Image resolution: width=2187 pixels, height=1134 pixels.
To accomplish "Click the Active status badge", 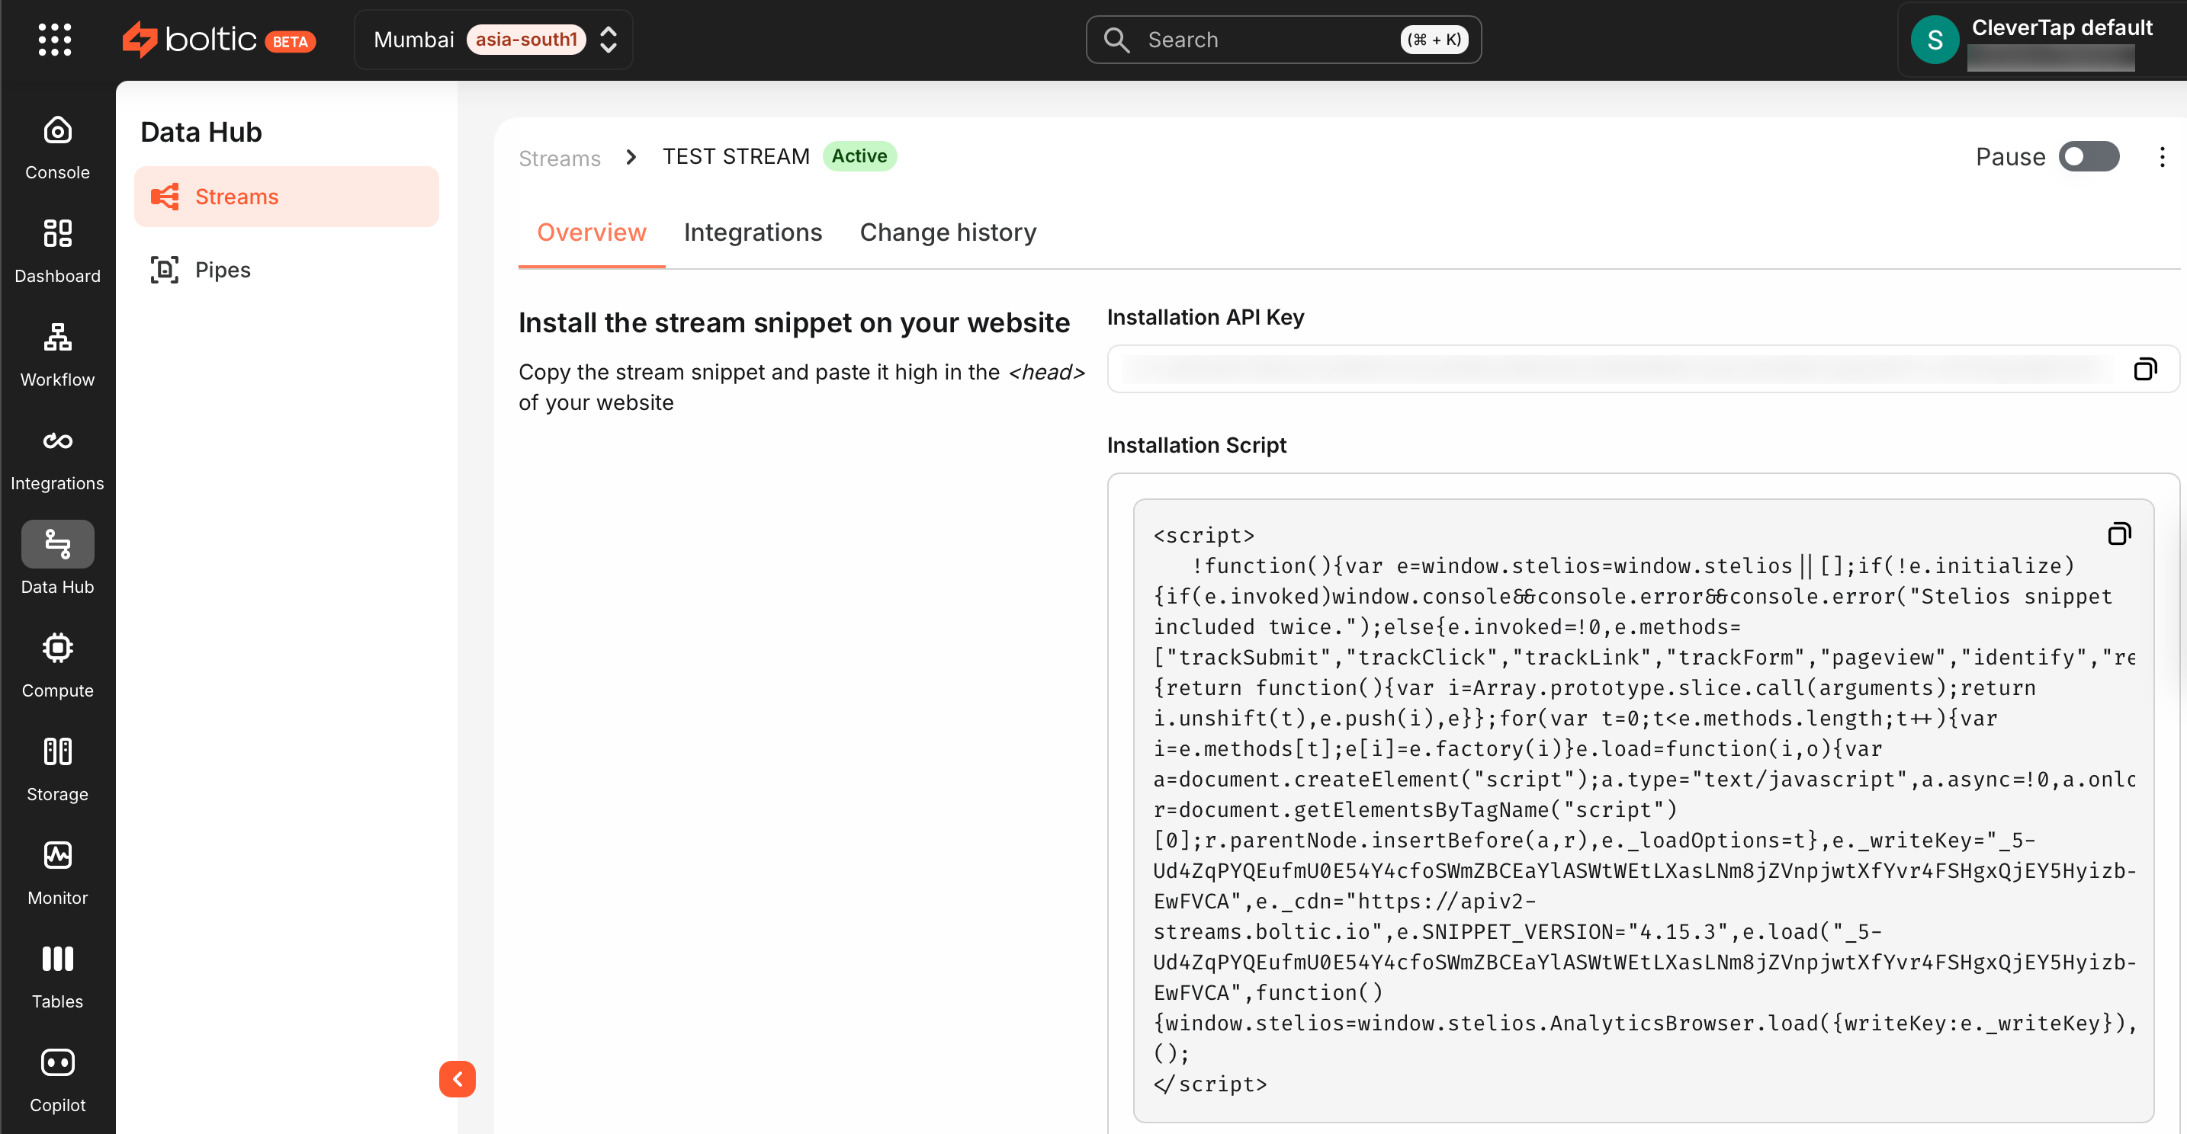I will [859, 156].
